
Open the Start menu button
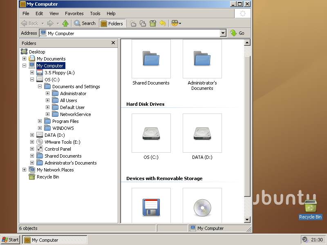pyautogui.click(x=10, y=240)
